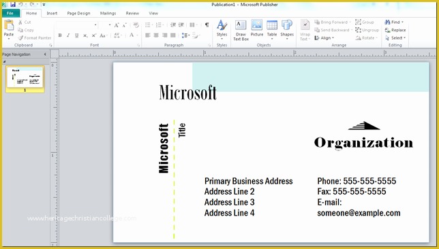Justify text alignment
Image resolution: width=439 pixels, height=249 pixels.
173,35
